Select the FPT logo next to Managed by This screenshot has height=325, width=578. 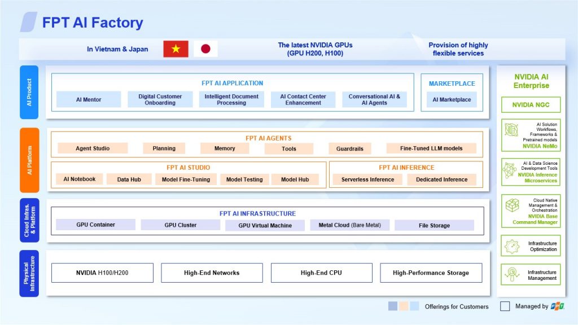coord(556,306)
